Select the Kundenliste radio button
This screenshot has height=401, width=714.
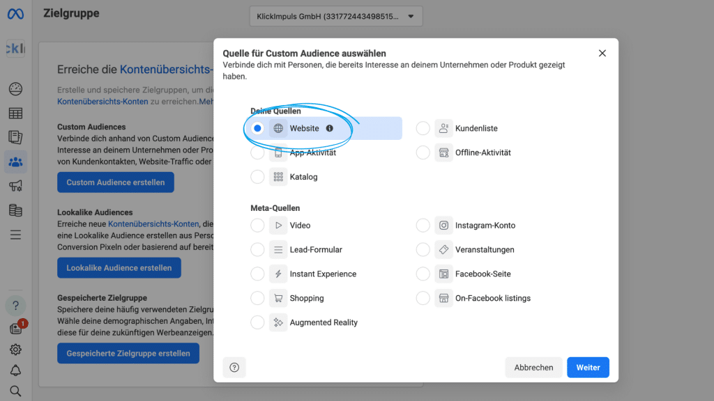(423, 128)
